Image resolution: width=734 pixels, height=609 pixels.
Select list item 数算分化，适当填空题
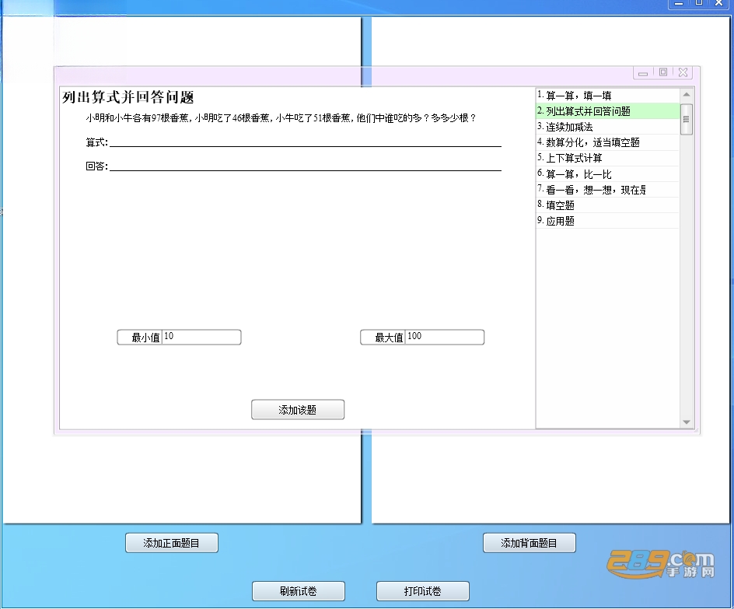tap(607, 142)
